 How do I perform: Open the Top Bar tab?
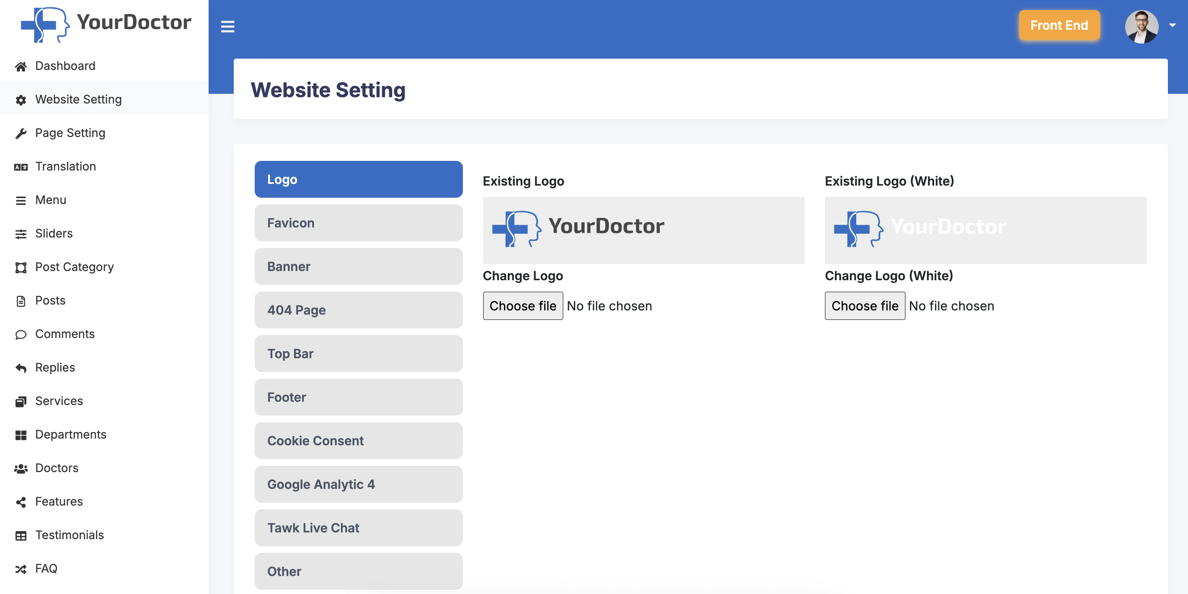[358, 354]
